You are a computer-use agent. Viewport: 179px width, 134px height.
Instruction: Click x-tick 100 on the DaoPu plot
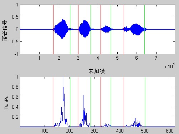pos(45,131)
